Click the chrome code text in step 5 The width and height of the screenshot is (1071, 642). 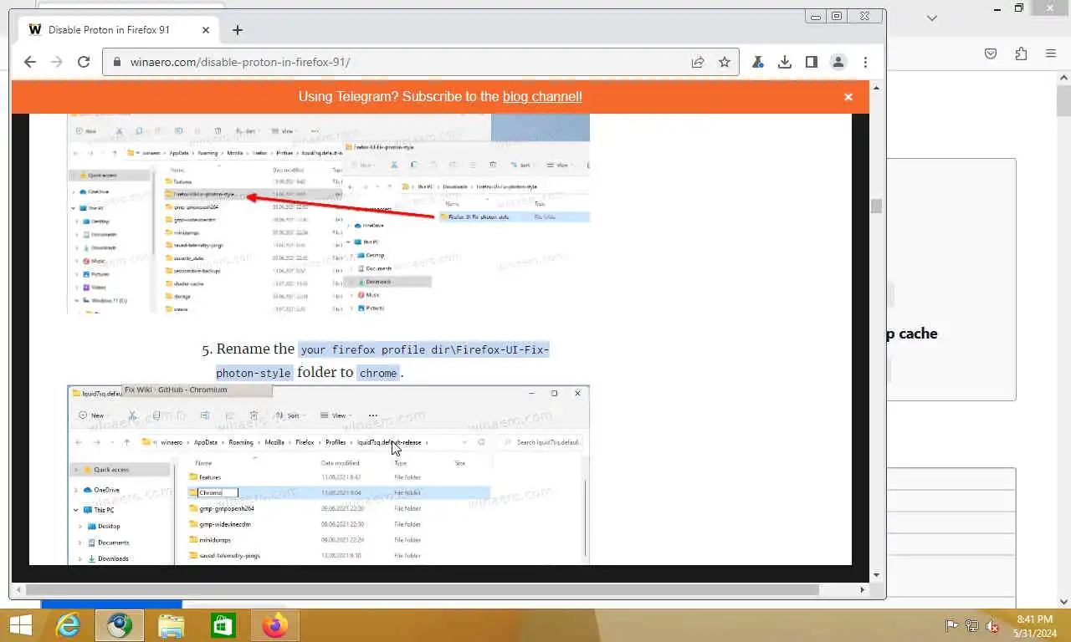click(x=378, y=373)
